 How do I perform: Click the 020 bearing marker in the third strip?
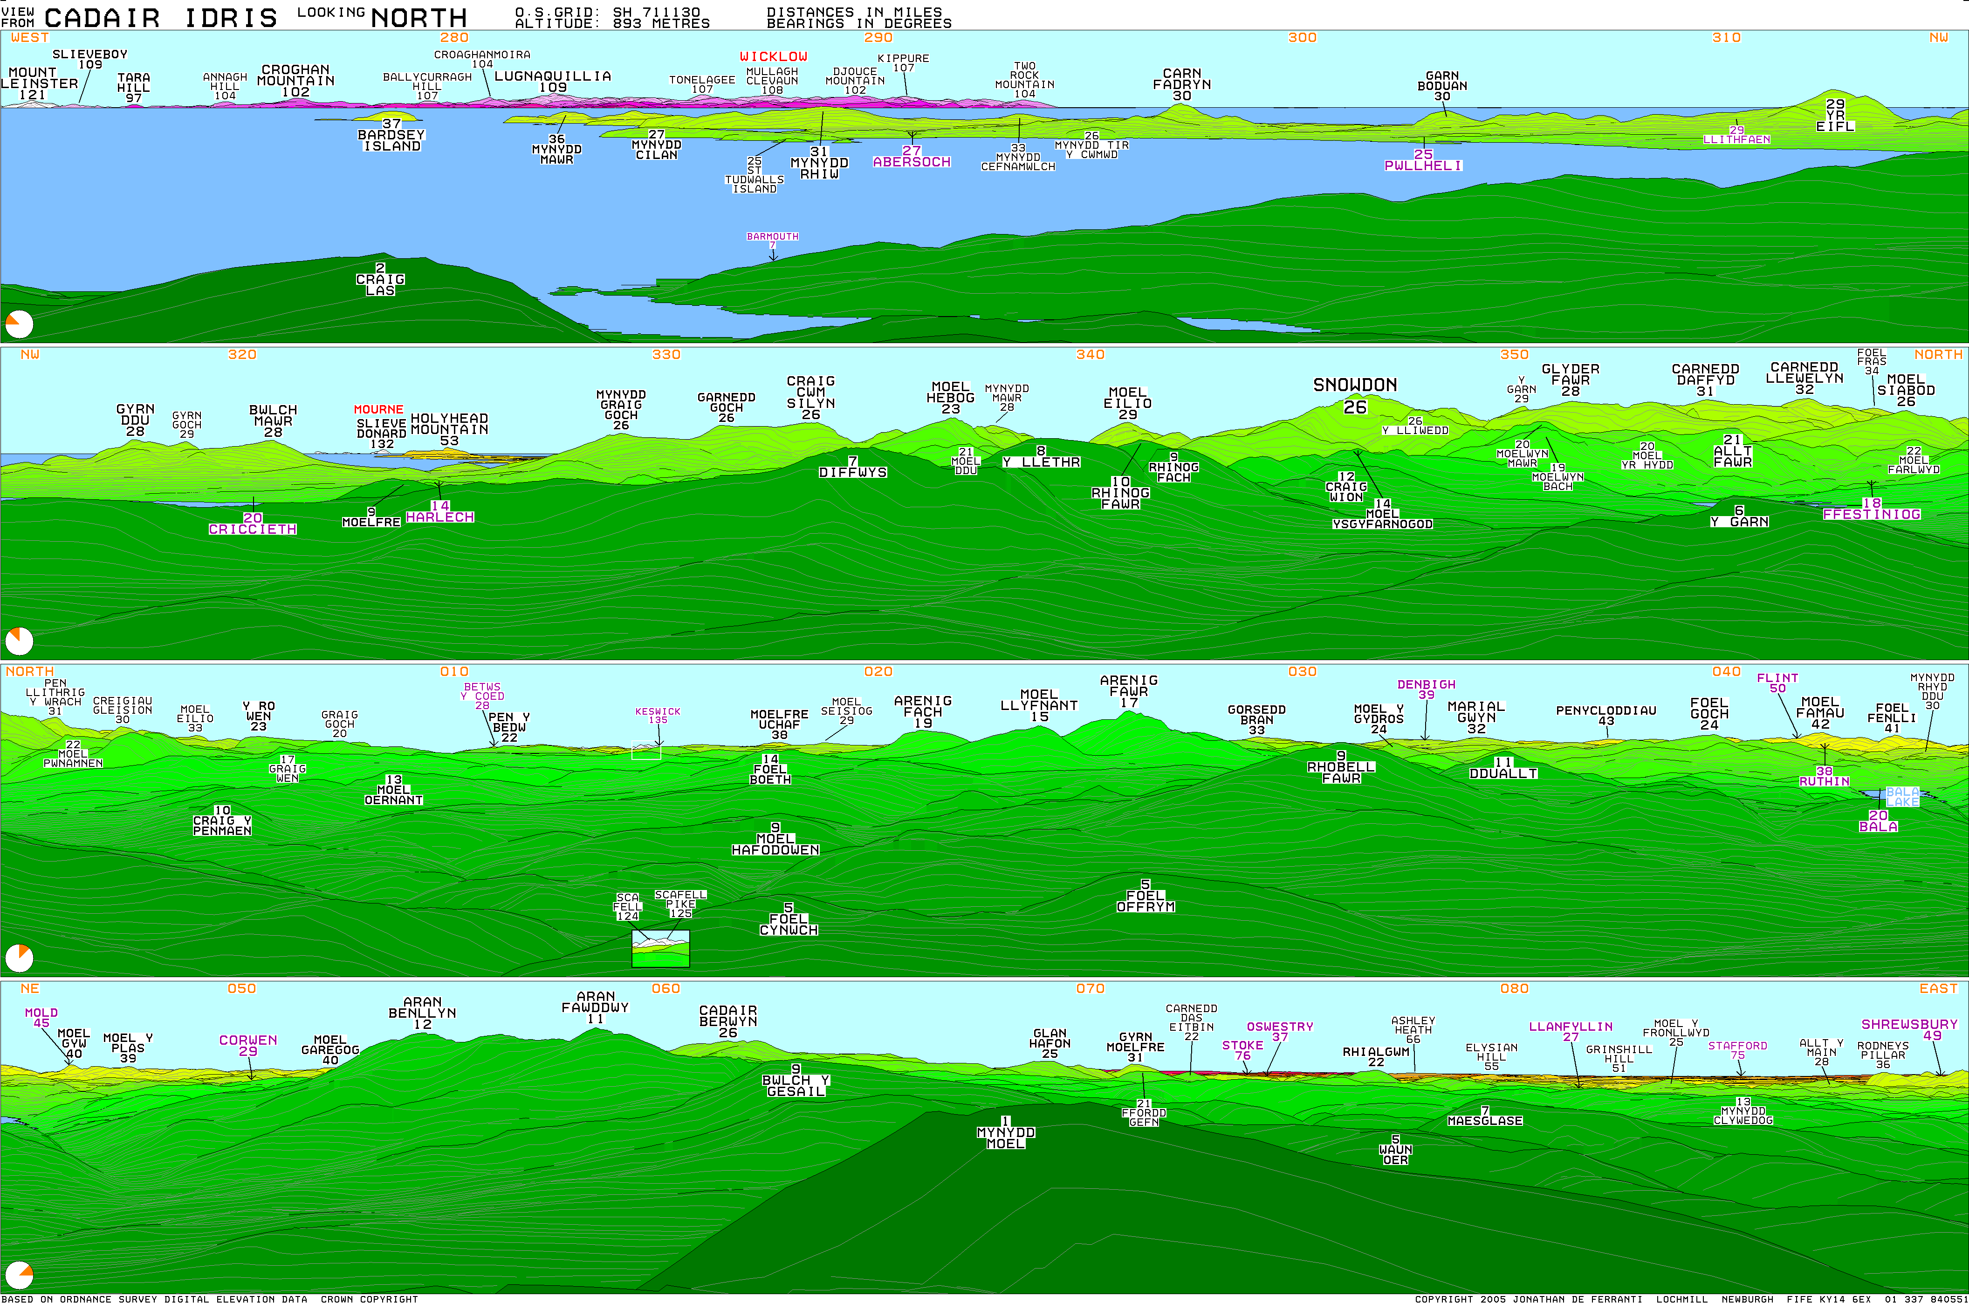click(878, 672)
